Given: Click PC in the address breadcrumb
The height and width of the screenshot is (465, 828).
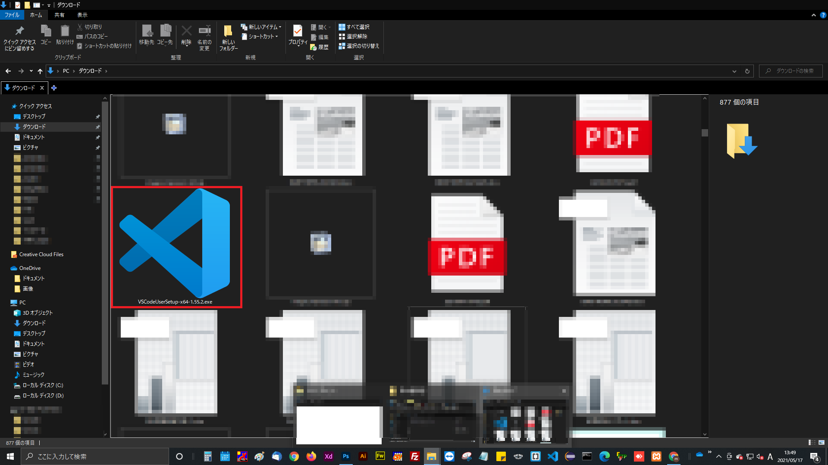Looking at the screenshot, I should tap(66, 71).
